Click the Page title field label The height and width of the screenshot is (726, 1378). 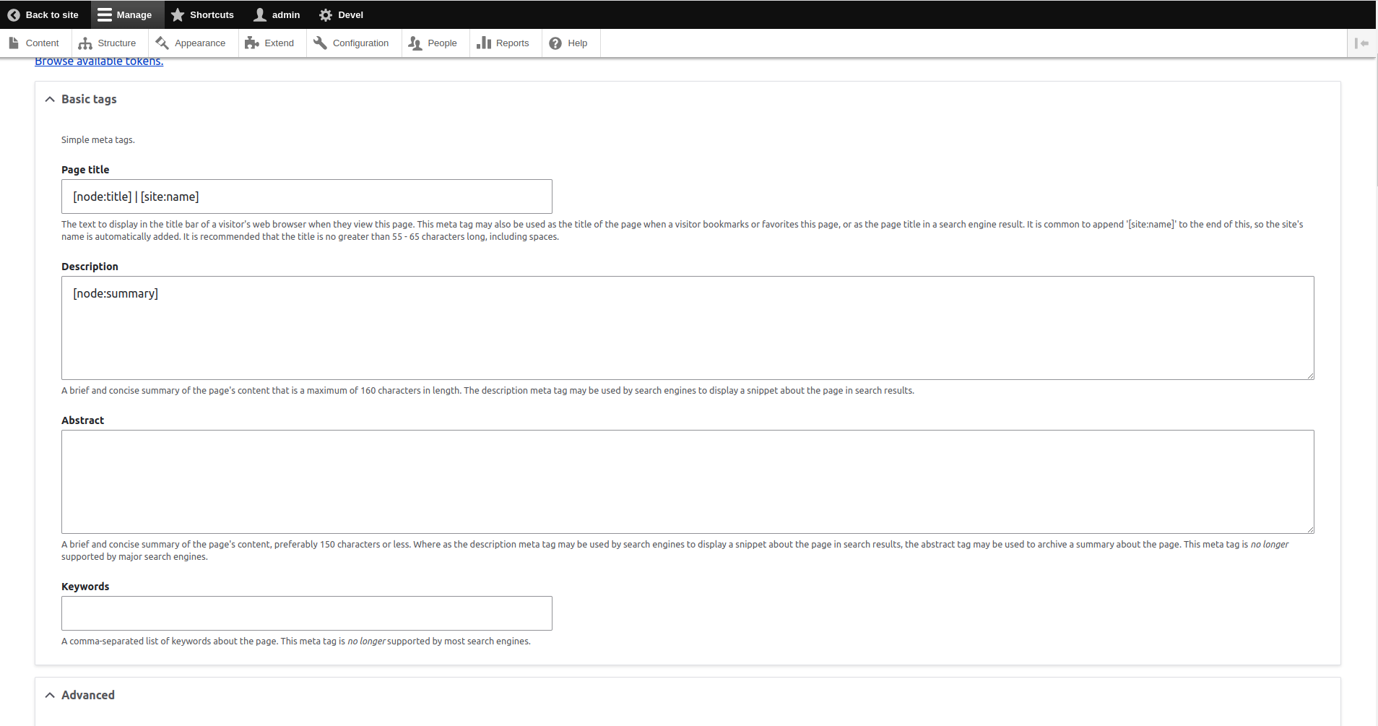85,170
